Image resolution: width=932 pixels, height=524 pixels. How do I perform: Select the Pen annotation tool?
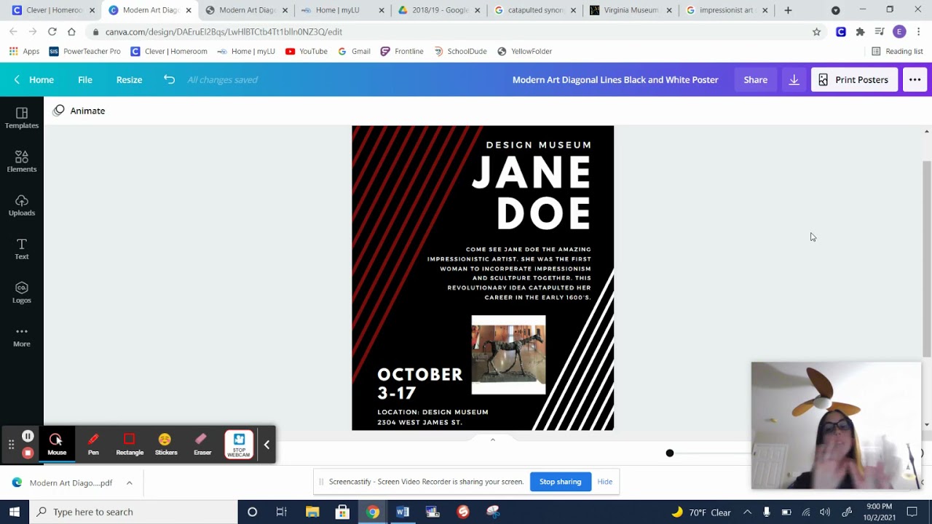93,444
